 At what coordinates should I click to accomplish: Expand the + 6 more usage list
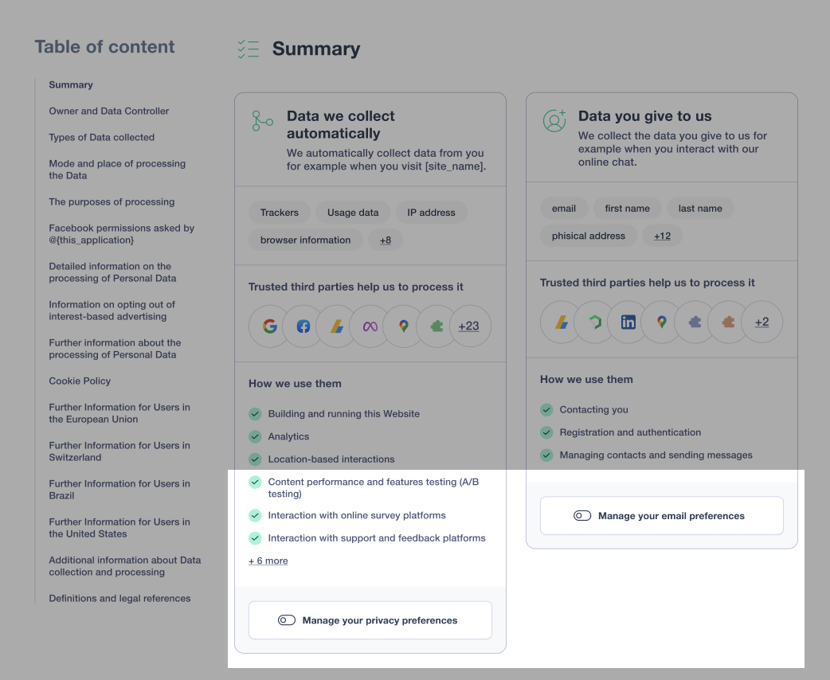[268, 561]
